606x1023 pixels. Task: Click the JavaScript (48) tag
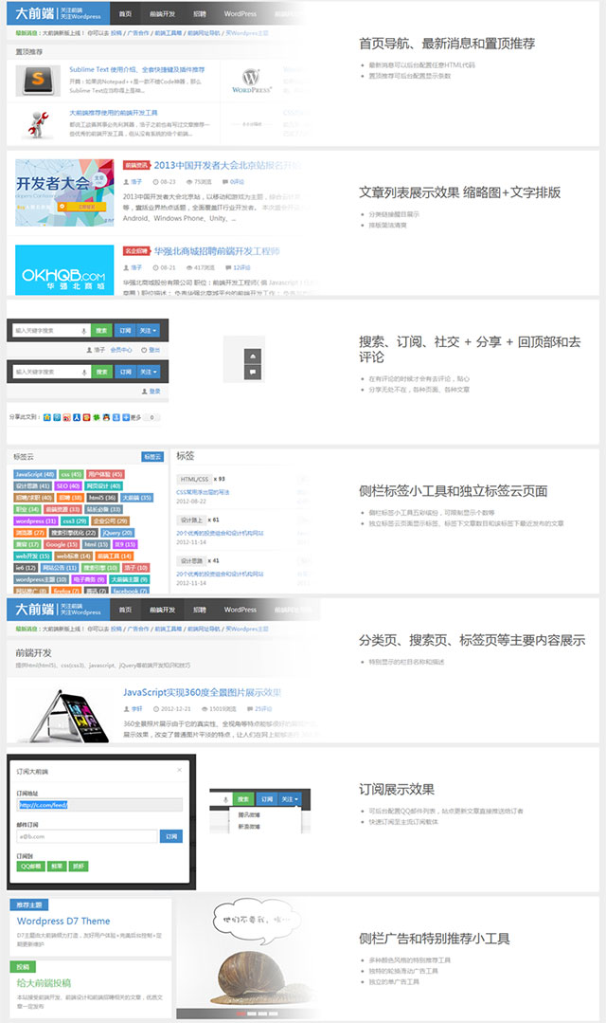(x=35, y=474)
